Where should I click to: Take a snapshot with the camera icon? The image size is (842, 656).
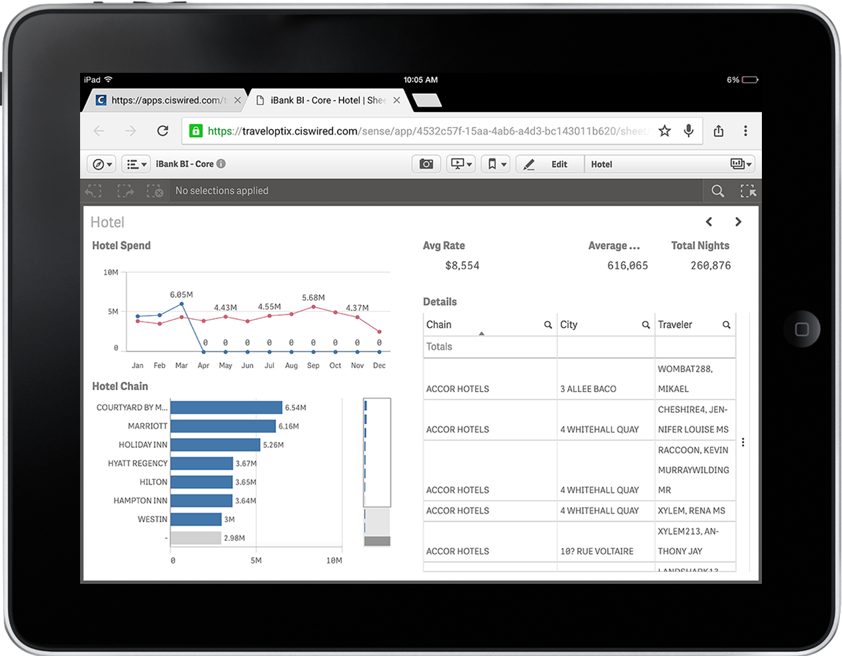426,164
